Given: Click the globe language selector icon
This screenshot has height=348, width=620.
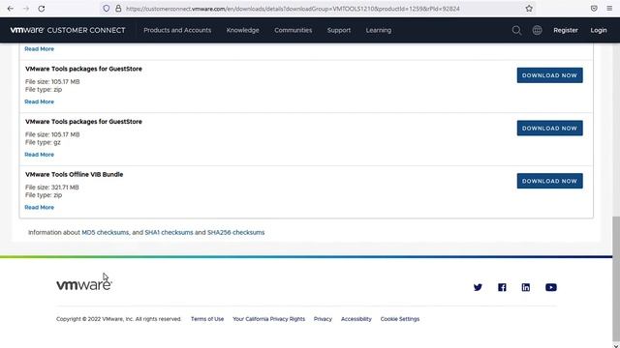Looking at the screenshot, I should tap(537, 30).
